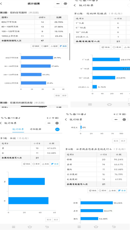Go back using arrow beside 第6题 screen title
The height and width of the screenshot is (231, 130).
click(75, 5)
